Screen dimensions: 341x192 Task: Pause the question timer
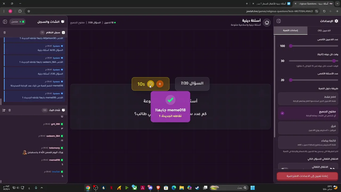[160, 84]
